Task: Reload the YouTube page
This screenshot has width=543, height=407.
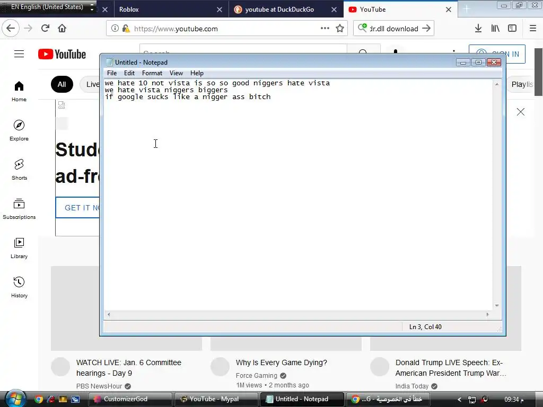Action: 45,29
